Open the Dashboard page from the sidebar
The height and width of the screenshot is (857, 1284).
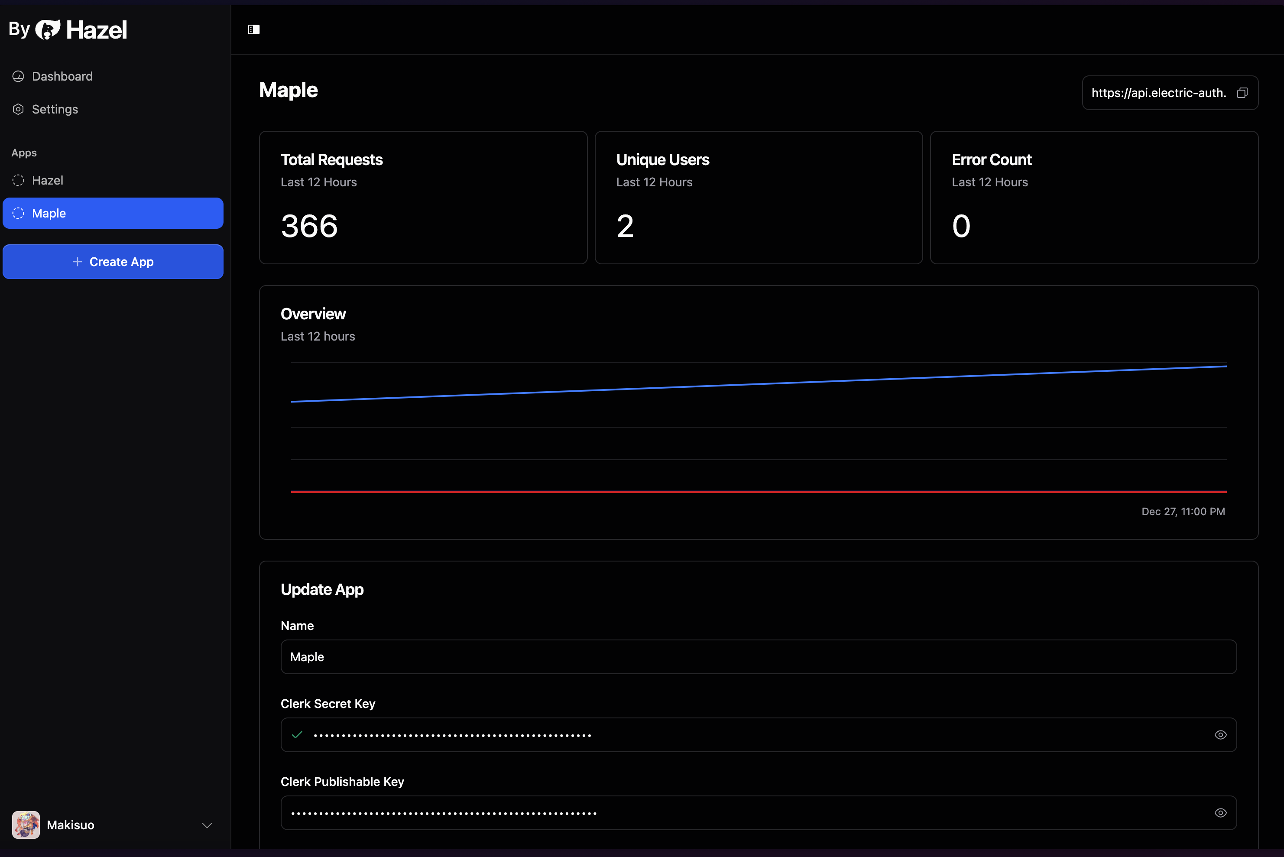(62, 76)
